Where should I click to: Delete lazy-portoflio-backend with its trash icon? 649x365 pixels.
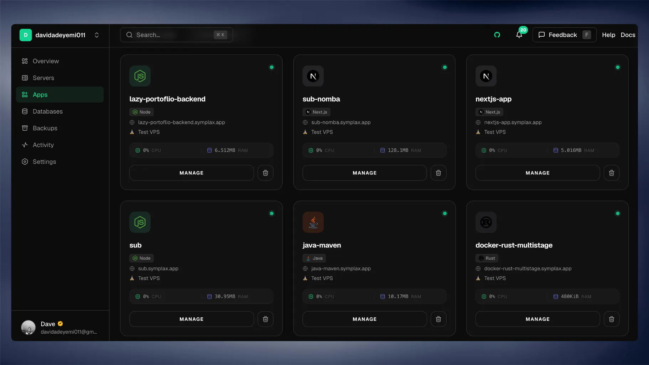265,173
